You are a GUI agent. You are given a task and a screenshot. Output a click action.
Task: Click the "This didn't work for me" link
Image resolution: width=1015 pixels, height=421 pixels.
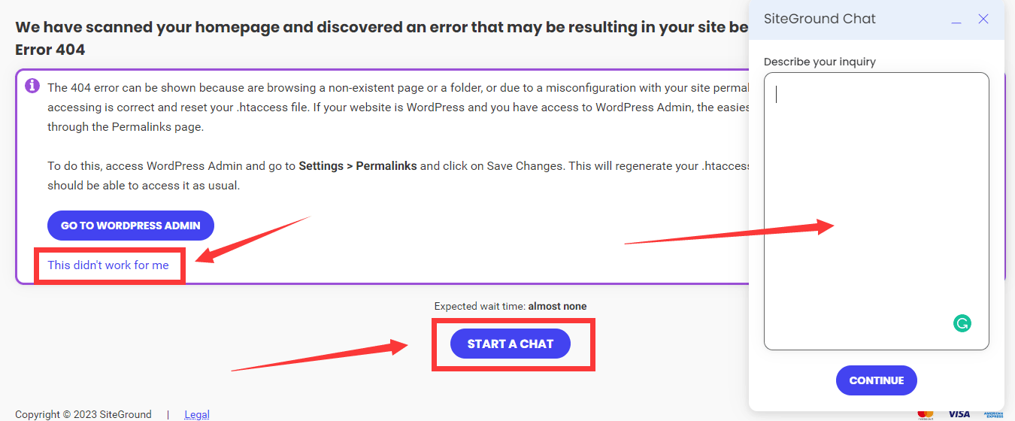[108, 265]
